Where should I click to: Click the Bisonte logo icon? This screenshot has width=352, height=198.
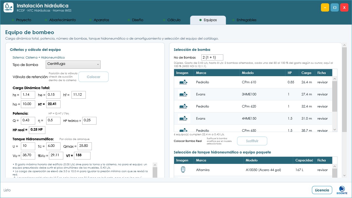tap(342, 190)
